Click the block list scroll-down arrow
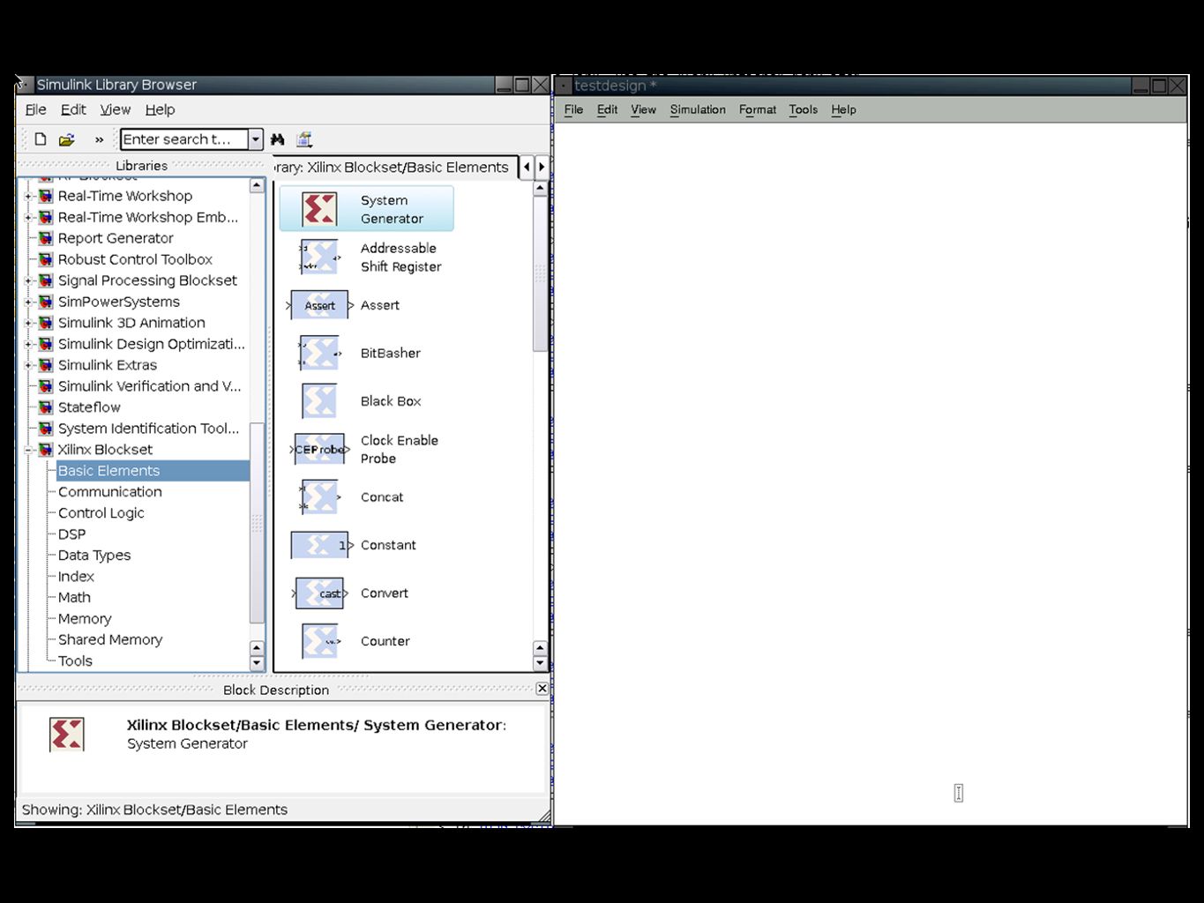Screen dimensions: 1204x903 click(x=540, y=662)
